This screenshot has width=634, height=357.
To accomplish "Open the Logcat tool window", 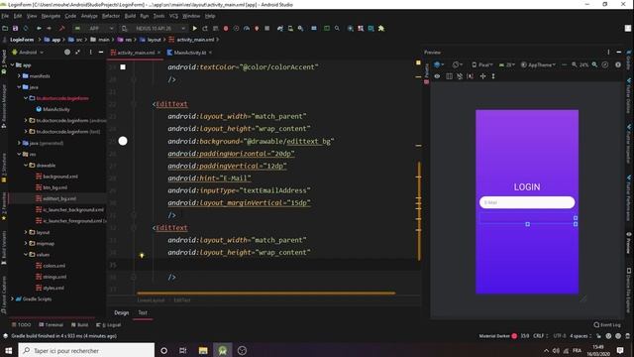I will [x=109, y=324].
